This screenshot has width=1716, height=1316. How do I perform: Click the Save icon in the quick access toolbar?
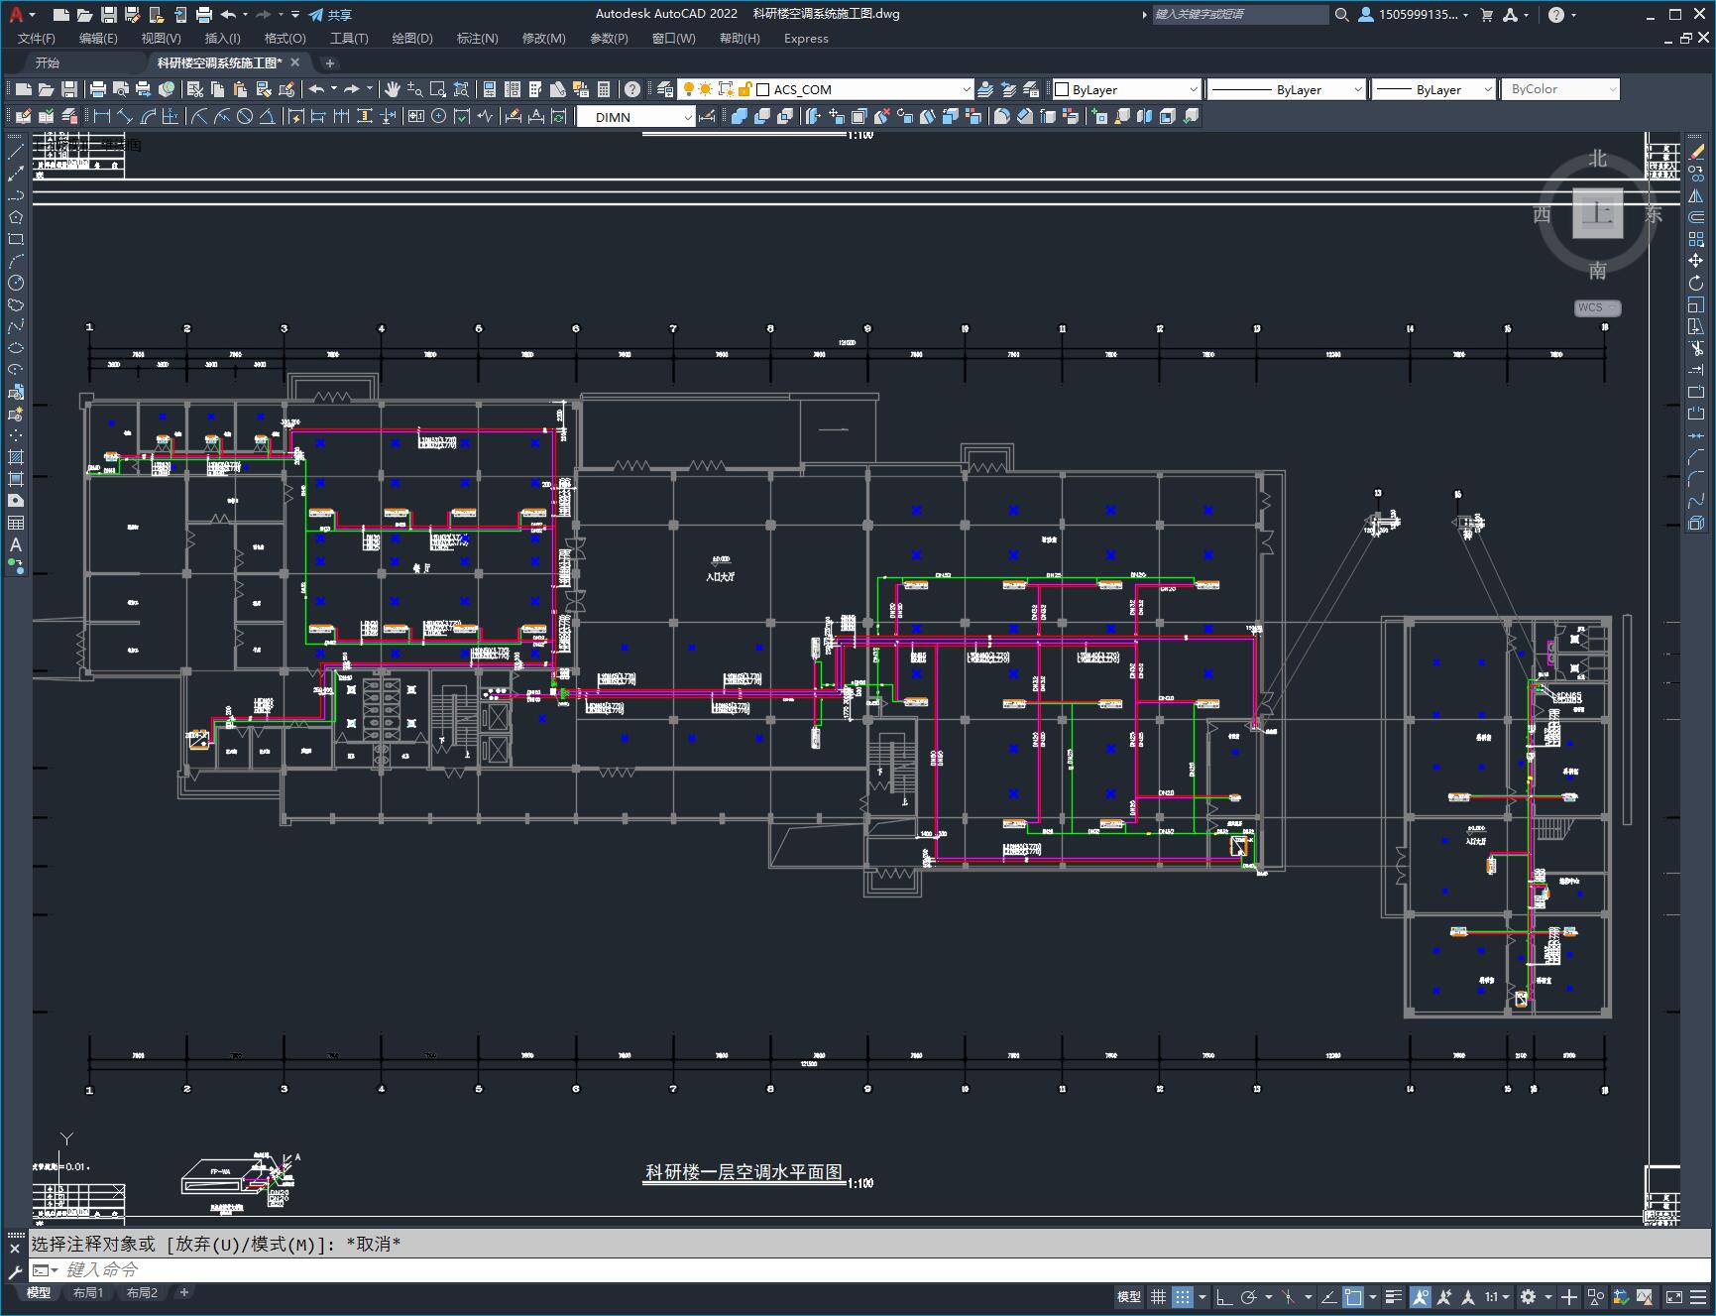pyautogui.click(x=109, y=15)
